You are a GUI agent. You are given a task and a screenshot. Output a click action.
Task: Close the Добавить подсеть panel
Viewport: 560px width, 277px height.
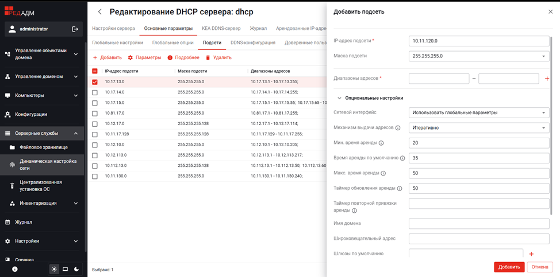550,11
